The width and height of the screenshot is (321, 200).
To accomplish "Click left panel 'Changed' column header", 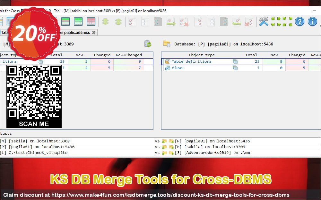I will pyautogui.click(x=102, y=55).
